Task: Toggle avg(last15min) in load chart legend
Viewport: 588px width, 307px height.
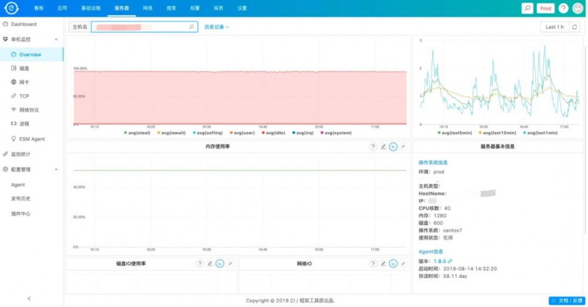Action: tap(497, 133)
